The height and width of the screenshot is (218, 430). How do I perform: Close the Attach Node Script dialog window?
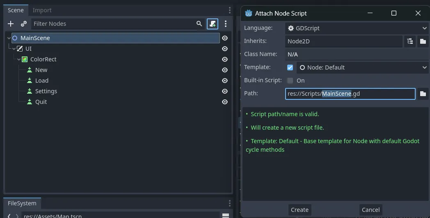(x=418, y=13)
